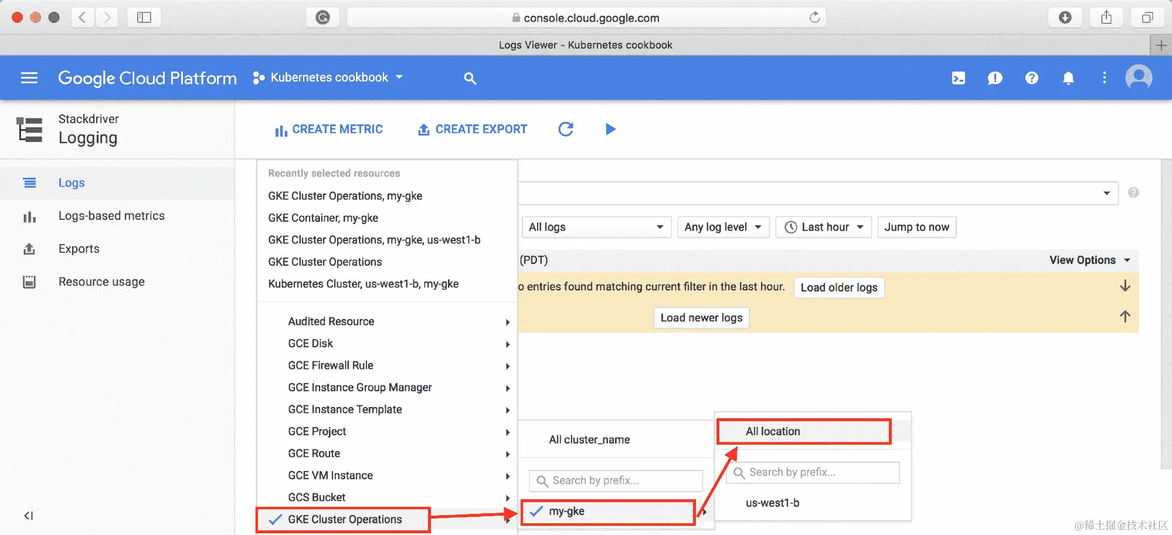Screen dimensions: 1172x535
Task: Open the help question-mark menu
Action: point(1032,78)
